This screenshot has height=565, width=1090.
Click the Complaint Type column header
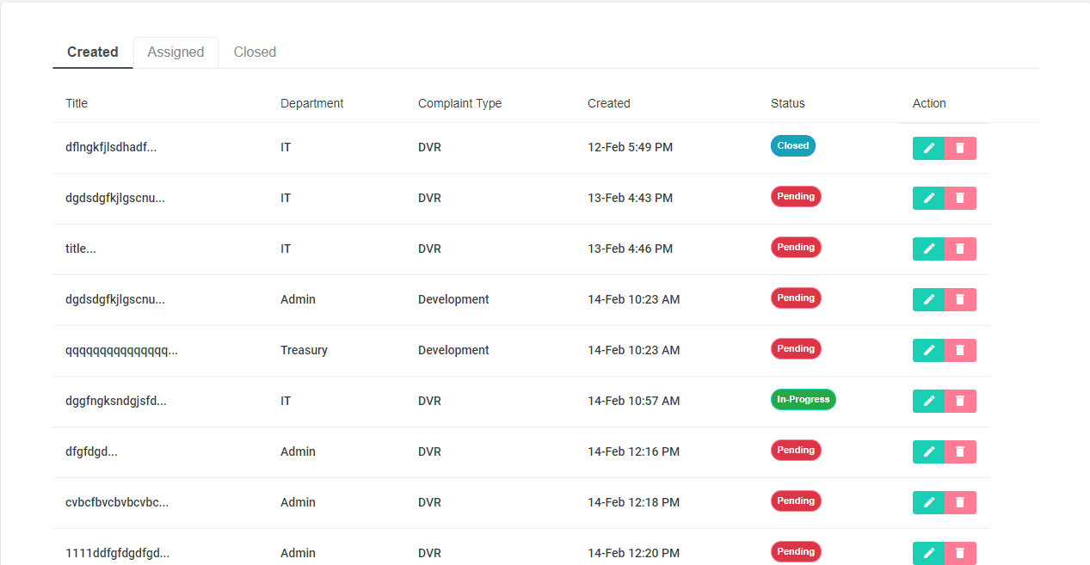[x=459, y=103]
